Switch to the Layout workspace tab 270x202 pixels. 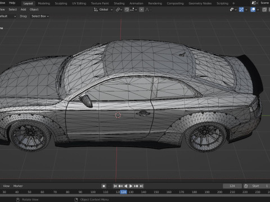(28, 3)
